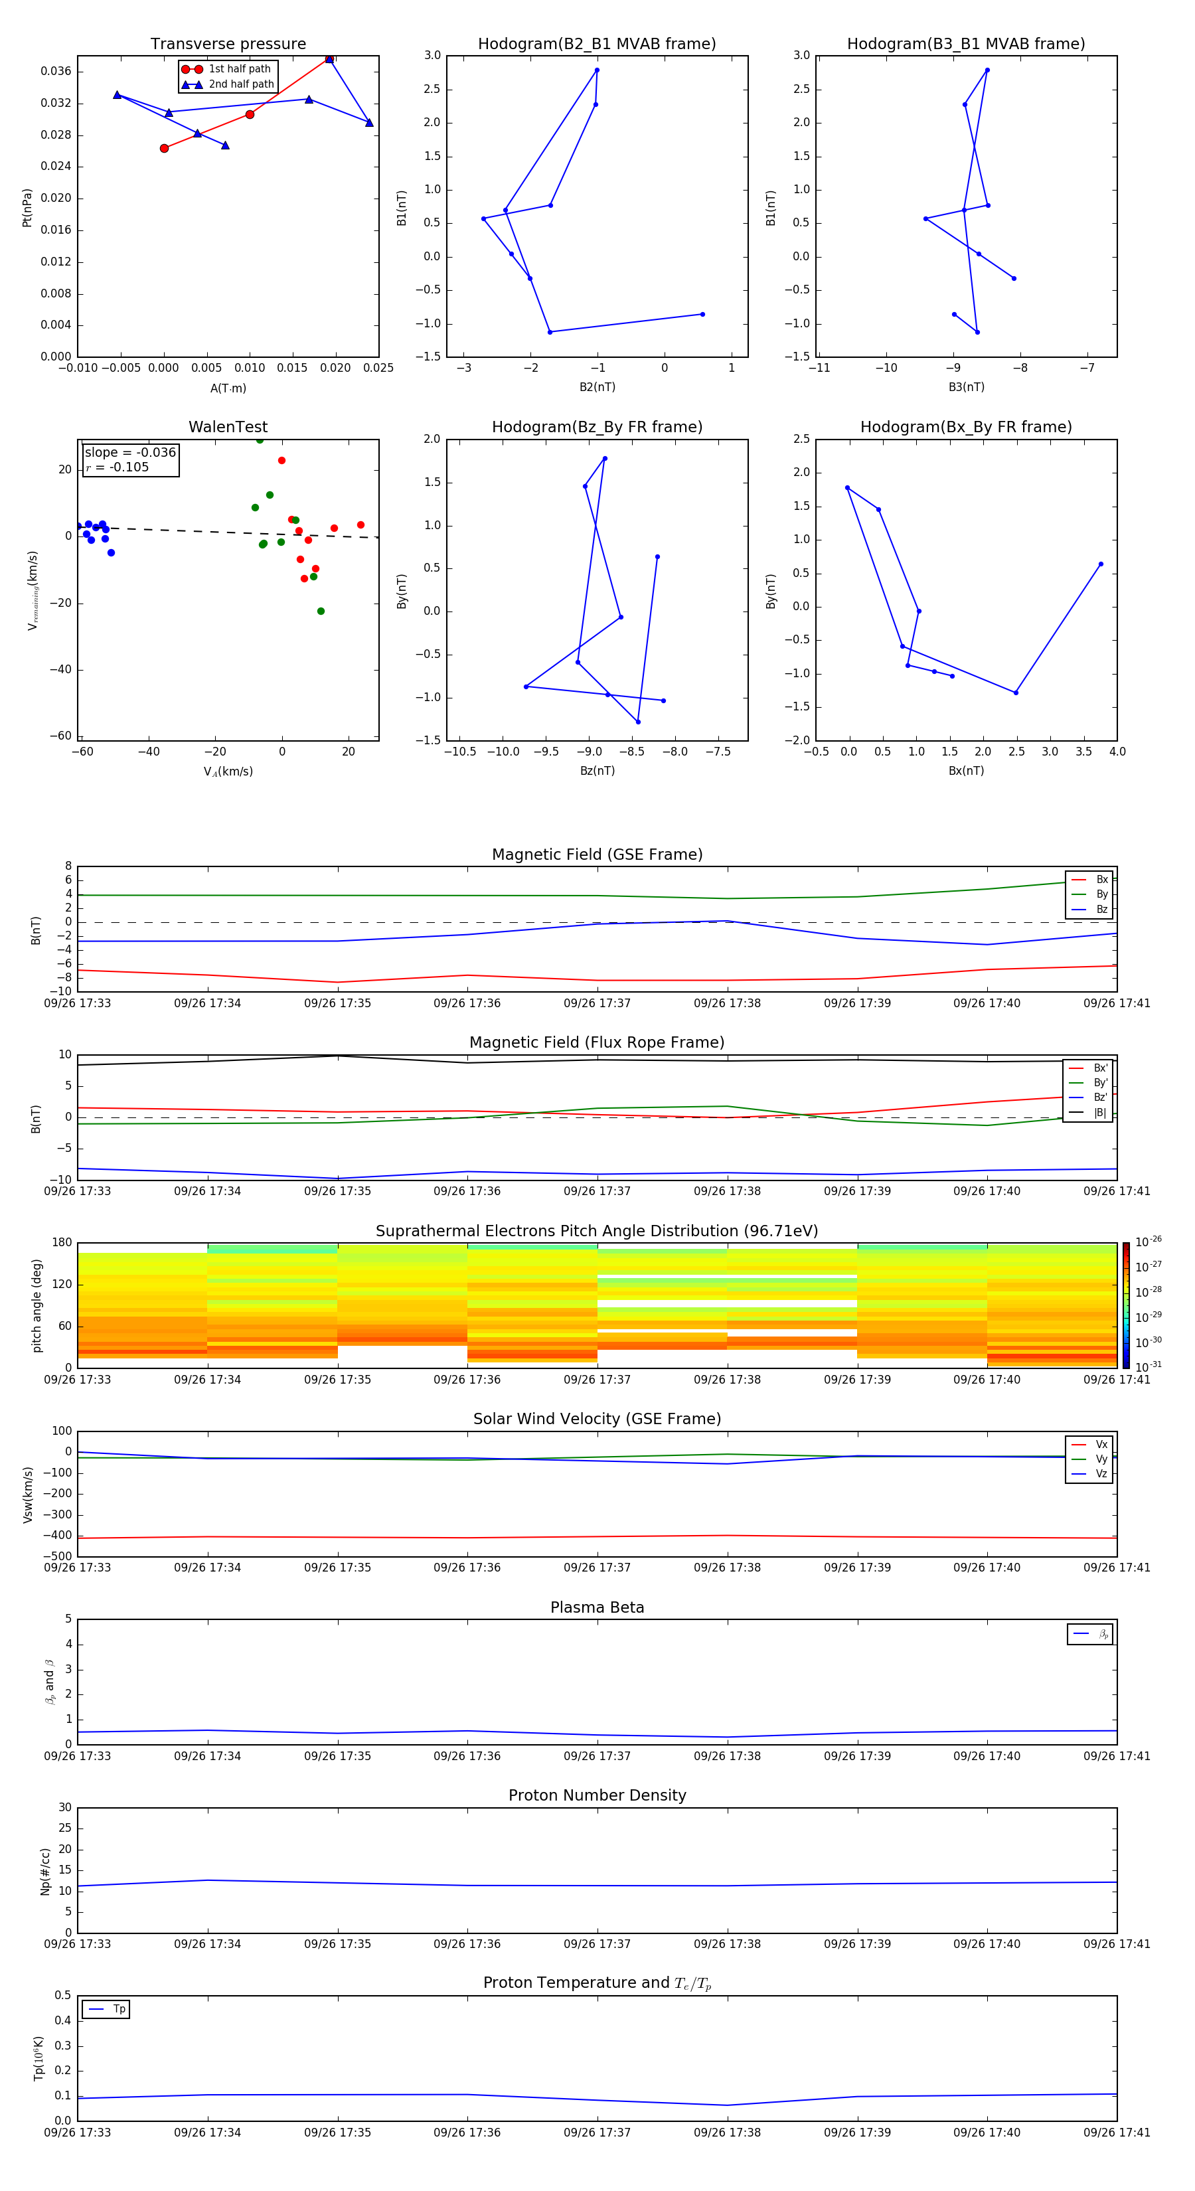Viewport: 1195px width, 2191px height.
Task: Click the 'B3(nT)' x-axis label
Action: click(966, 387)
